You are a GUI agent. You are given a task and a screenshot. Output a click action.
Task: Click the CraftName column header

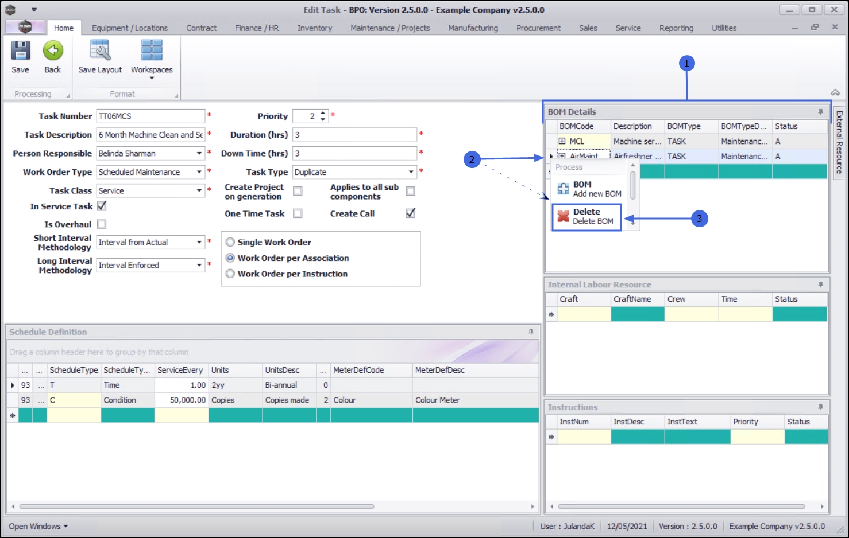(x=638, y=299)
